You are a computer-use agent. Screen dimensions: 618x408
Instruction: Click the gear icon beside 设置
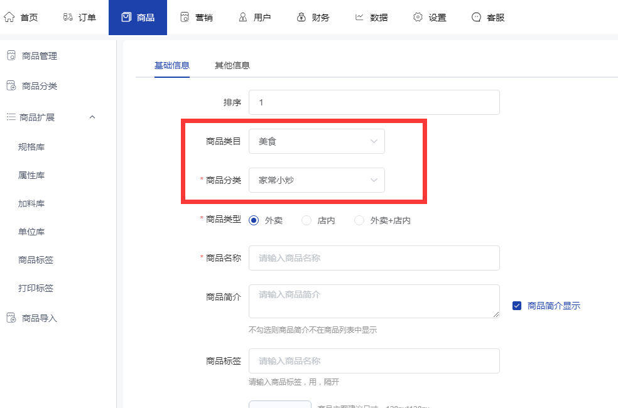[x=418, y=18]
